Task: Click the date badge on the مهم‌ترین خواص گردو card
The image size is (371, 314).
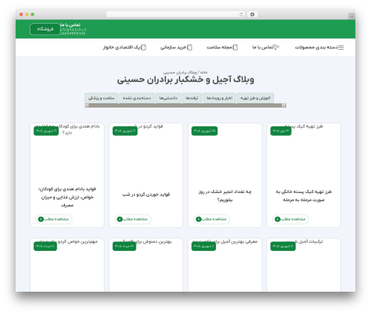Action: 45,246
